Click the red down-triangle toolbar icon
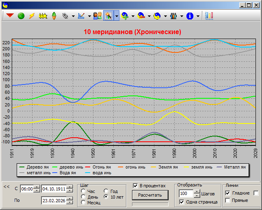Screen dimensions: 262x210 (x=10, y=16)
